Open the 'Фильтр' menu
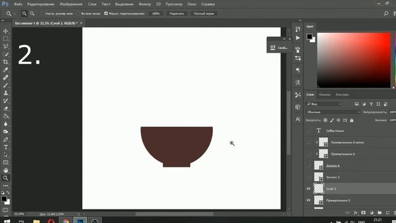 coord(144,4)
